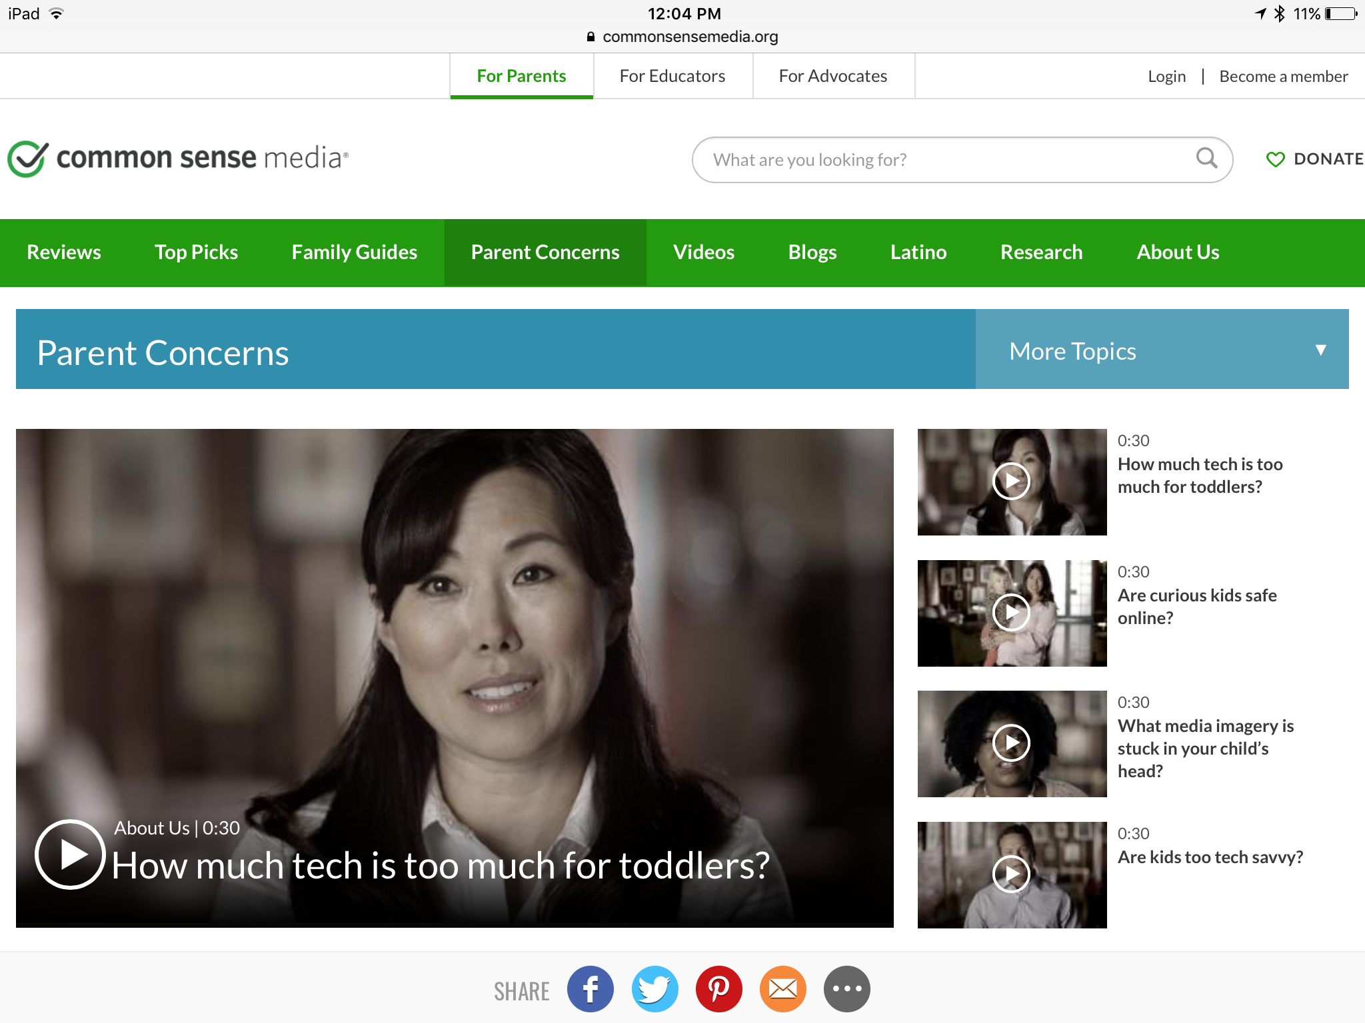Viewport: 1365px width, 1023px height.
Task: Open more sharing options ellipsis icon
Action: (846, 989)
